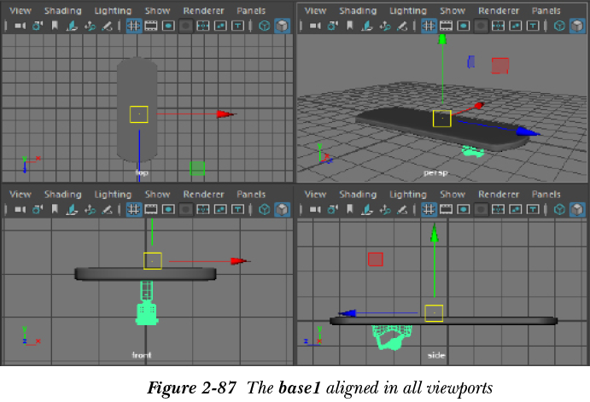Image resolution: width=590 pixels, height=402 pixels.
Task: Click red plane handle in side viewport
Action: coord(375,259)
